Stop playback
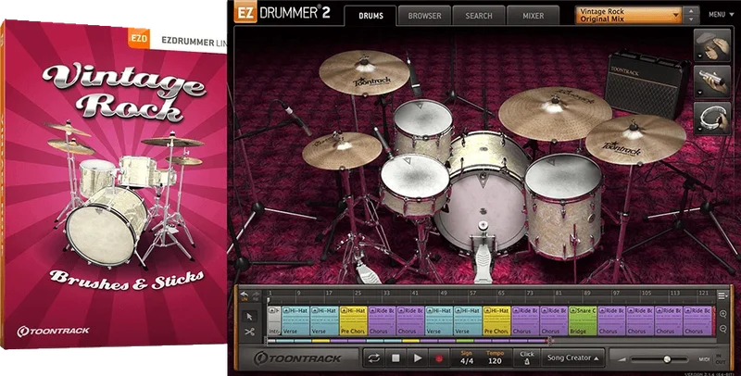 pyautogui.click(x=396, y=358)
